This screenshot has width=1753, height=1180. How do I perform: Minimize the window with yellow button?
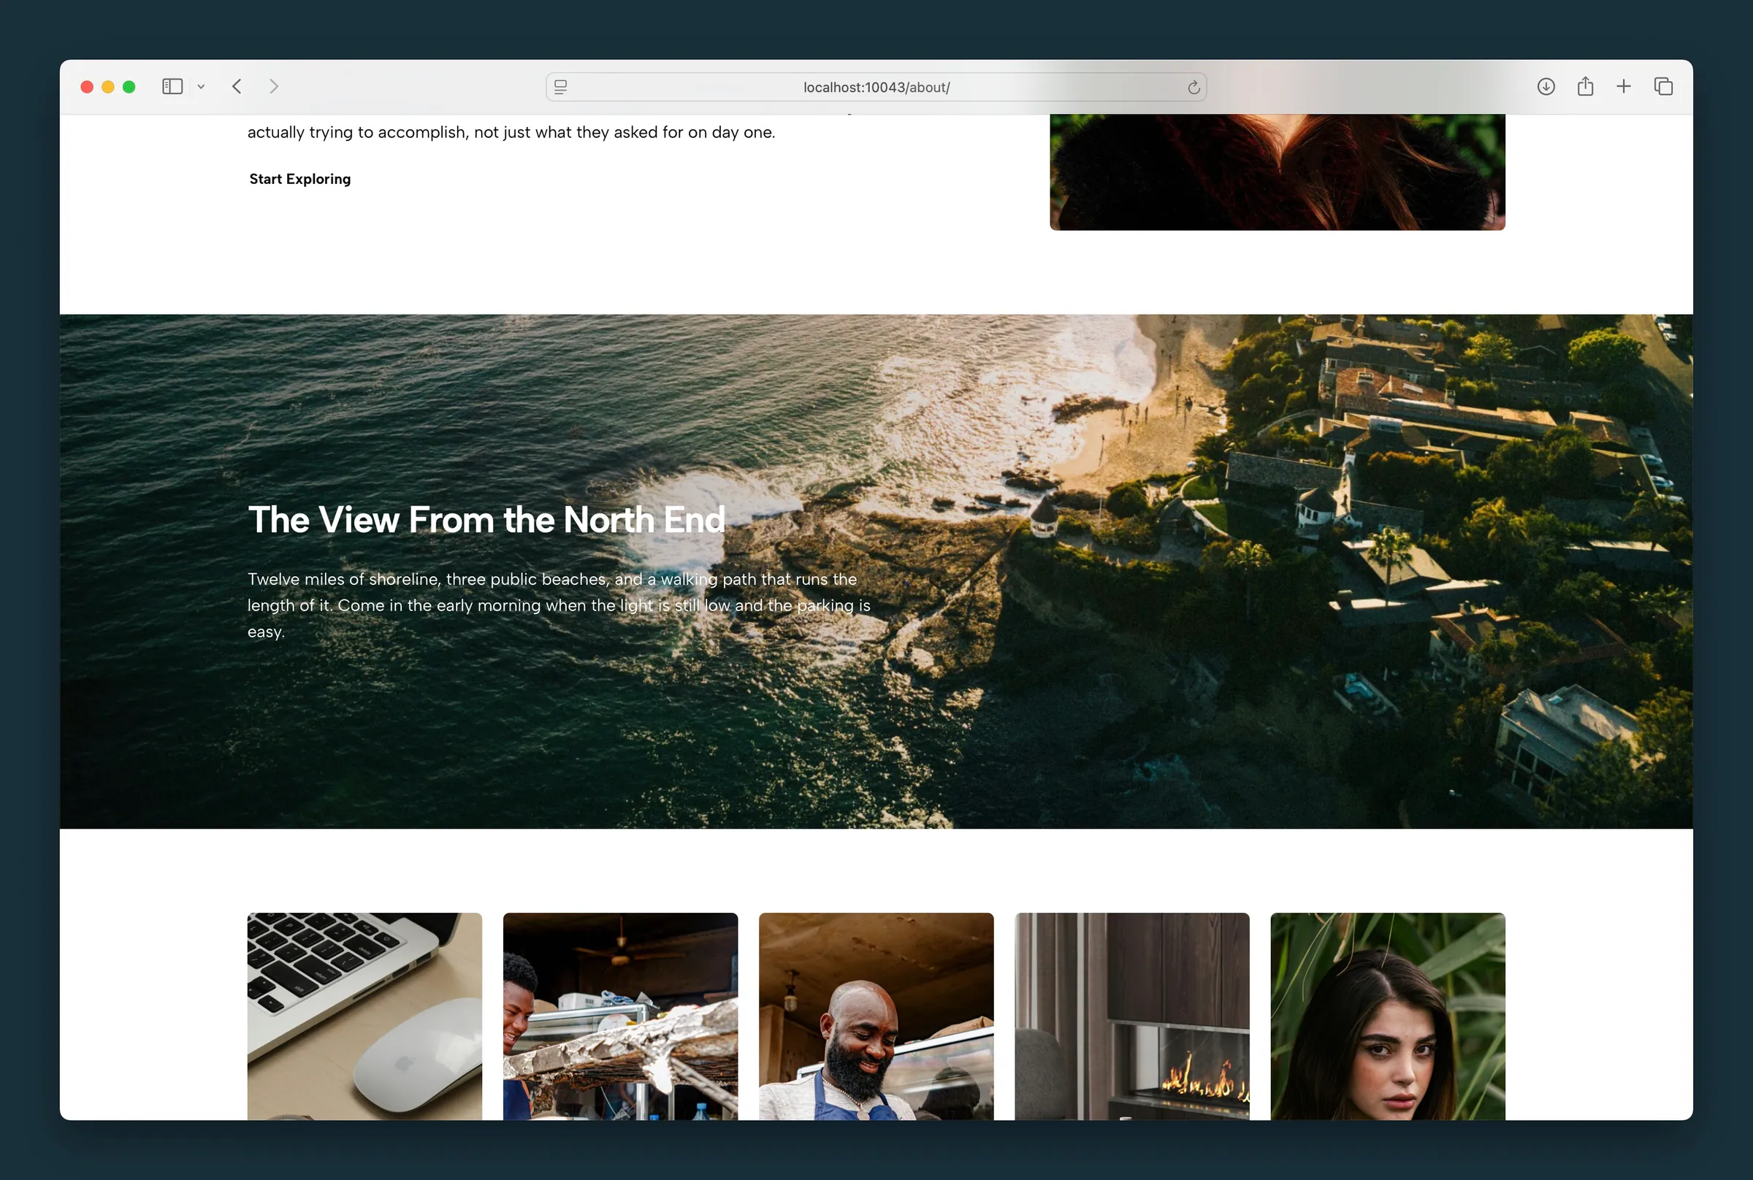tap(108, 88)
